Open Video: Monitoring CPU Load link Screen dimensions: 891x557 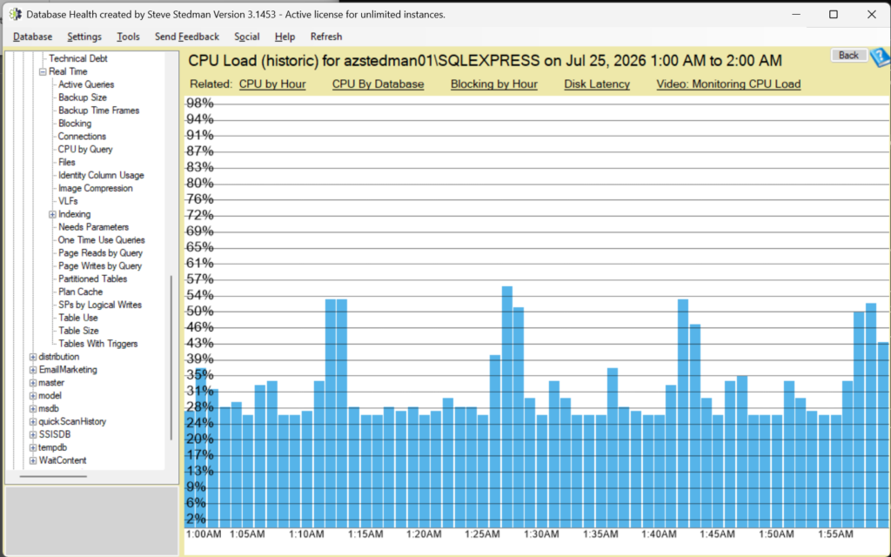(x=728, y=84)
